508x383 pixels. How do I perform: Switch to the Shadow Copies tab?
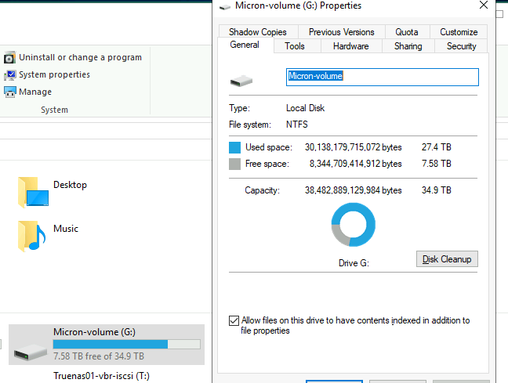coord(258,32)
